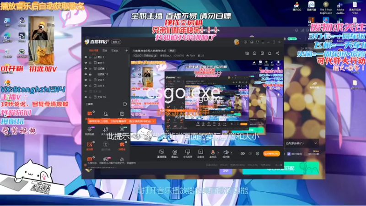366x206 pixels.
Task: Toggle visibility of the 文本 19 layer
Action: (x=86, y=97)
